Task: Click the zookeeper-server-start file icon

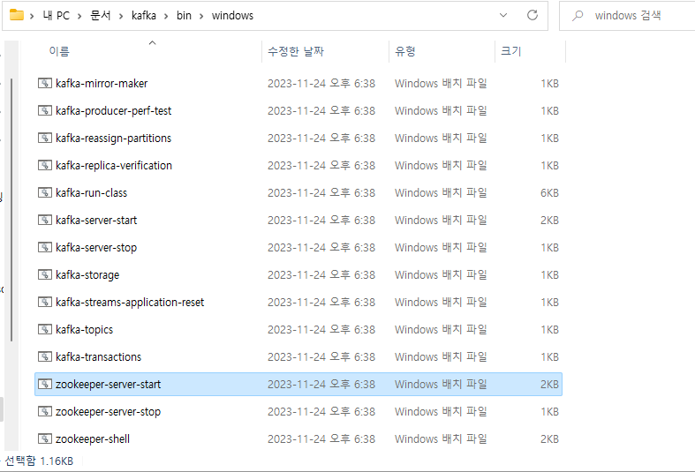Action: tap(45, 385)
